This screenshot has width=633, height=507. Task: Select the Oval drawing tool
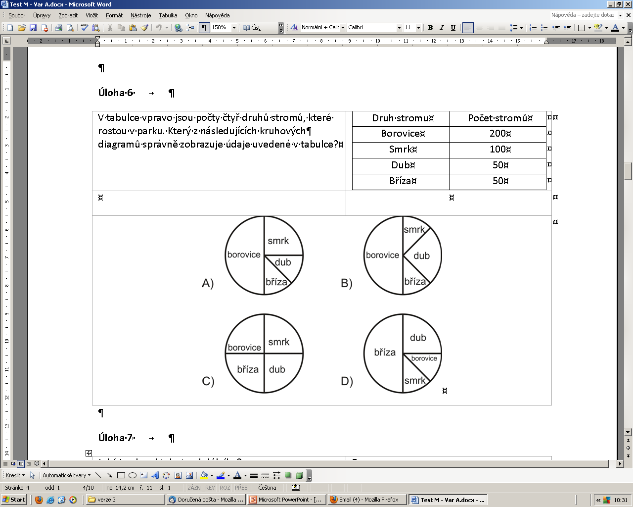(132, 475)
